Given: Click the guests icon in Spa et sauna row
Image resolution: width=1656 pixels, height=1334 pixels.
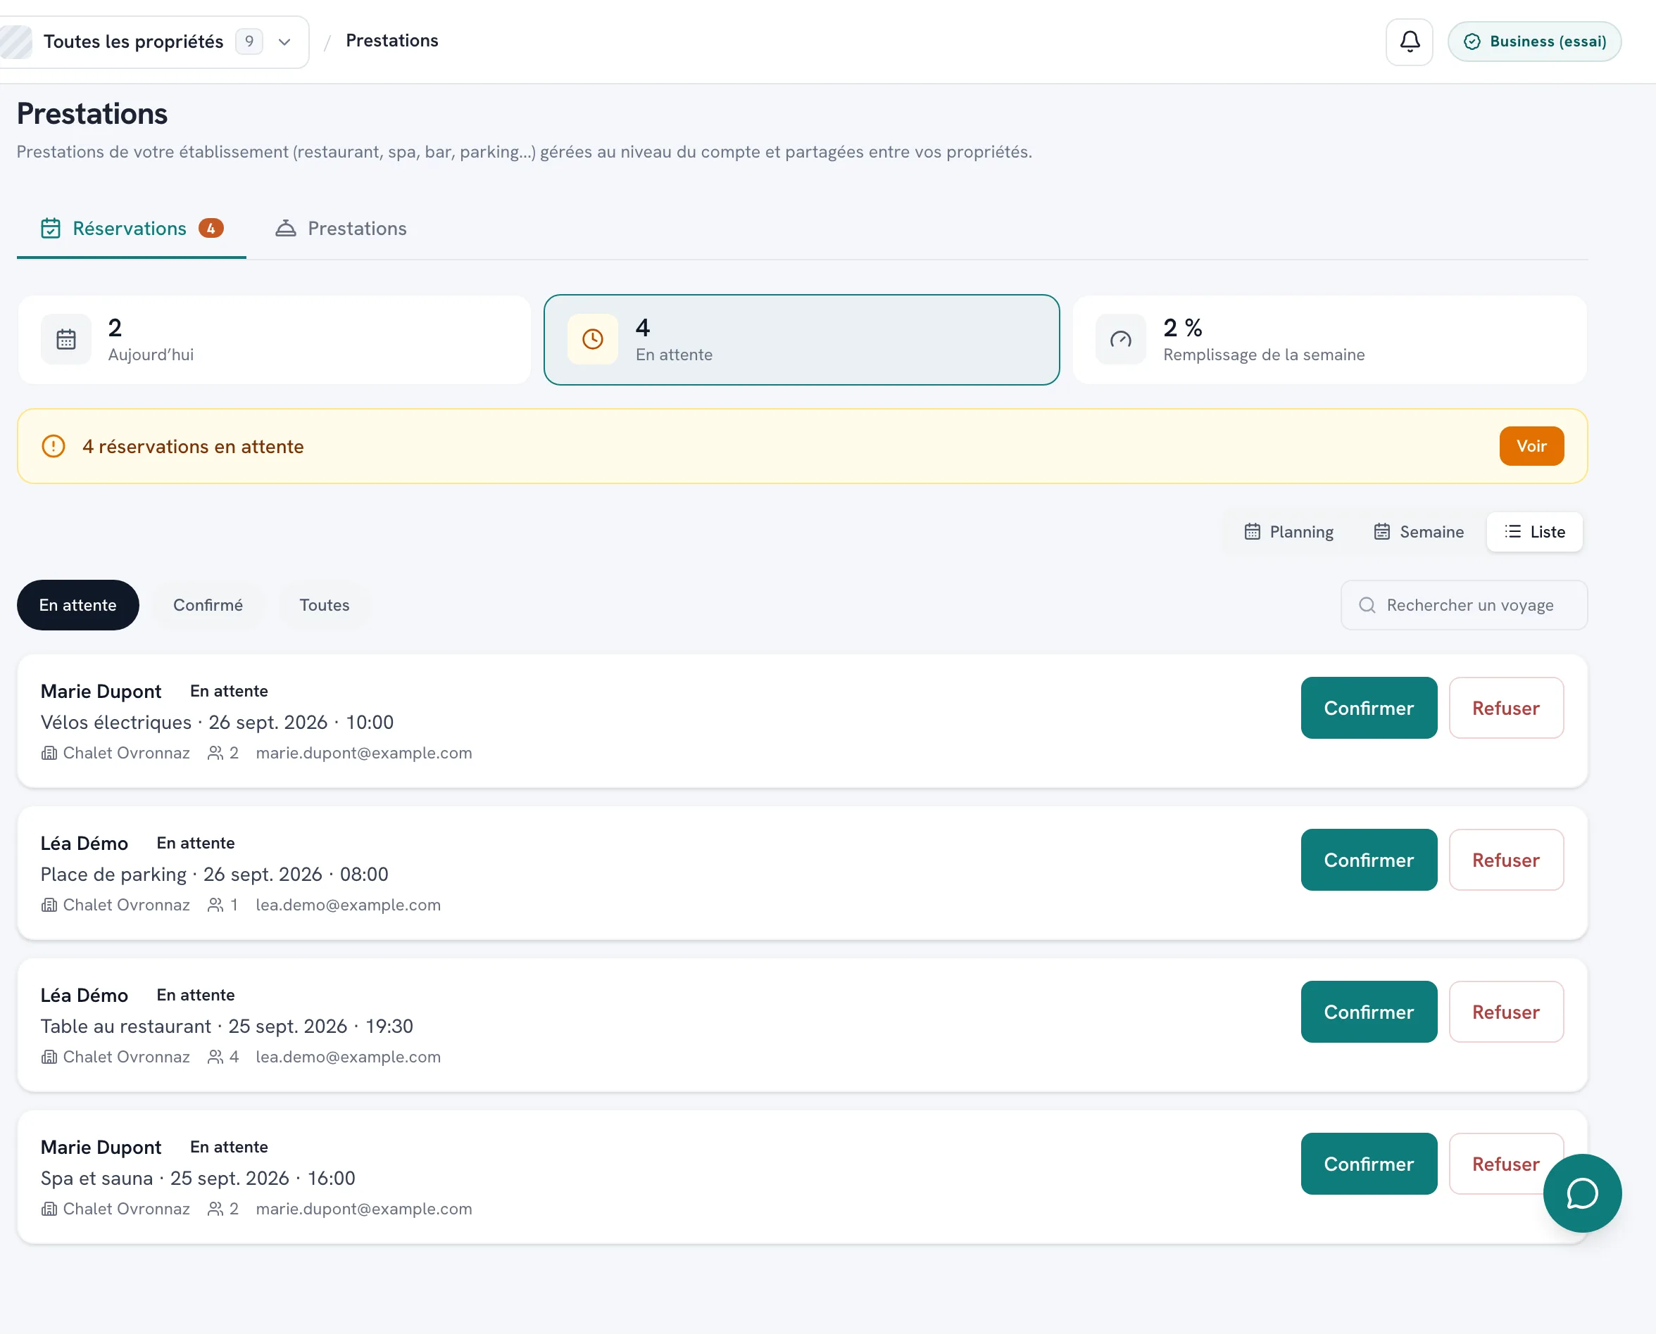Looking at the screenshot, I should (215, 1209).
